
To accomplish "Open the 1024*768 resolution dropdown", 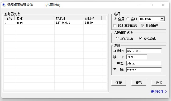I will coord(162,19).
